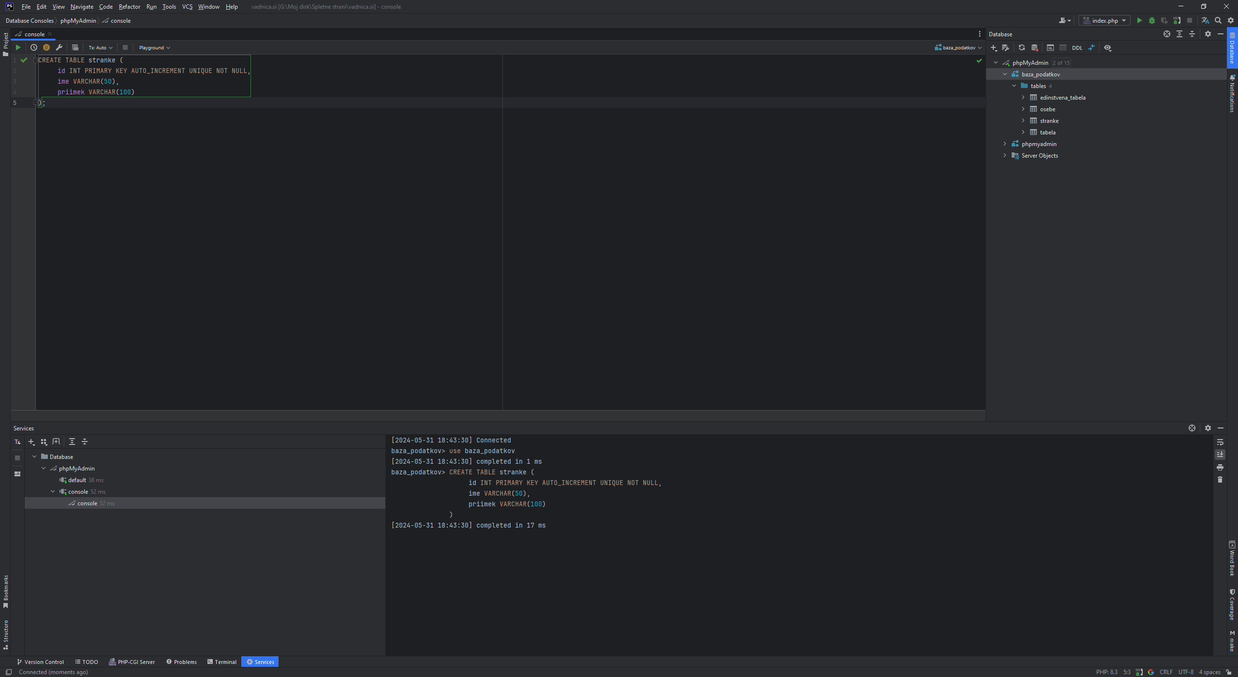The width and height of the screenshot is (1238, 677).
Task: Click the index.php run configuration selector
Action: (x=1105, y=20)
